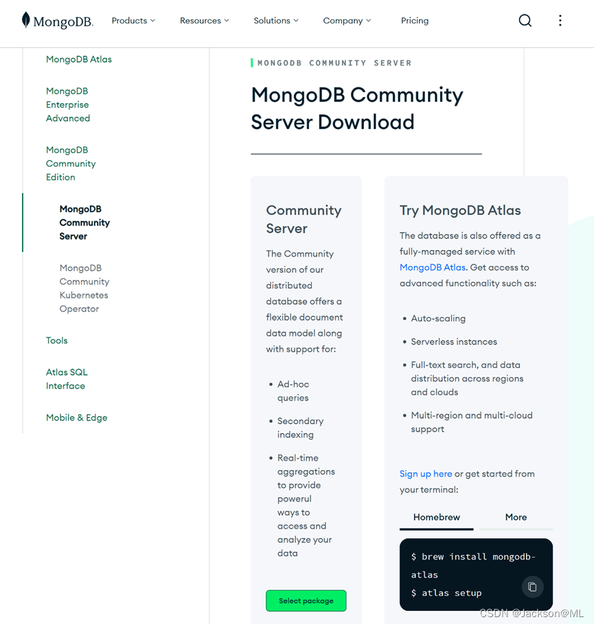This screenshot has width=594, height=624.
Task: Click the Sign up here link
Action: (426, 473)
